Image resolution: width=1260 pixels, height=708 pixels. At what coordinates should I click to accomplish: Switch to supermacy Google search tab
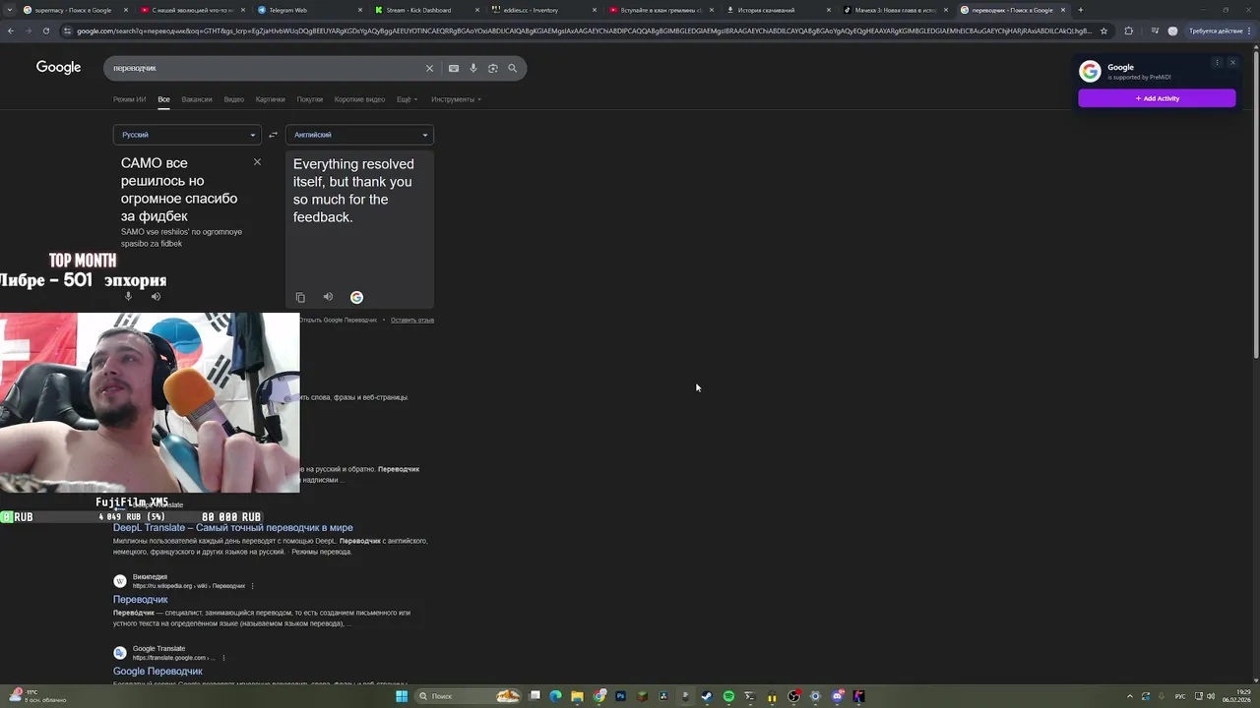[76, 10]
